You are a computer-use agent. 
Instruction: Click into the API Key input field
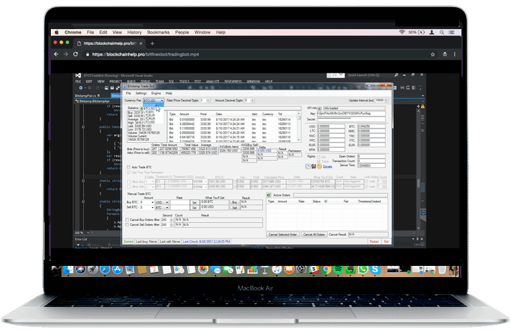(351, 114)
